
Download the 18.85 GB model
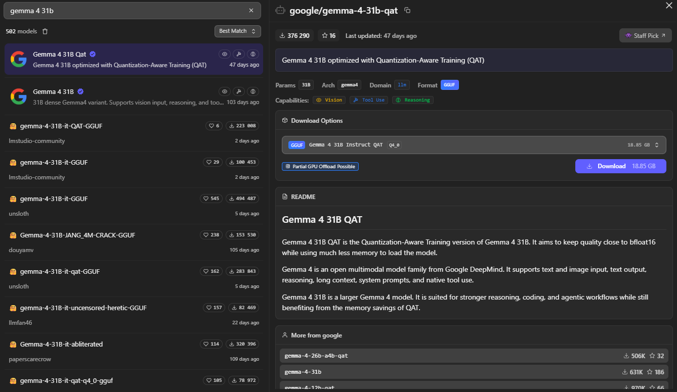[621, 166]
